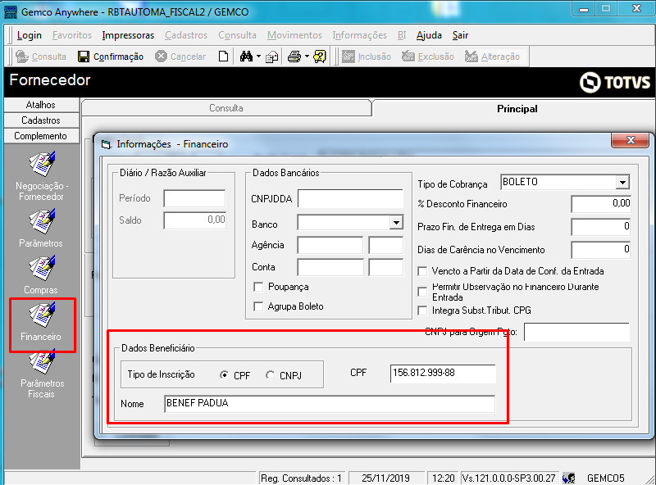The height and width of the screenshot is (485, 656).
Task: Click the blank new document icon
Action: [x=223, y=57]
